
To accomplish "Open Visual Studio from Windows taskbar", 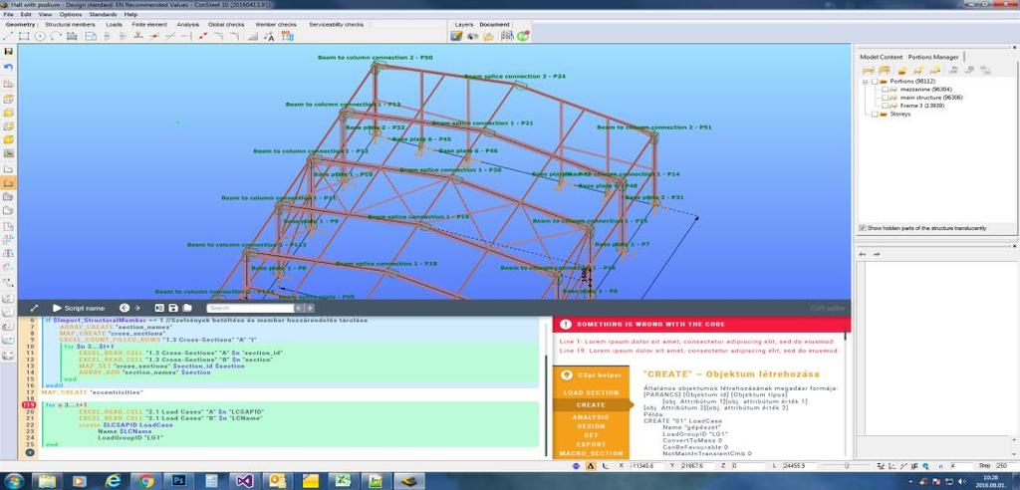I will click(x=245, y=481).
